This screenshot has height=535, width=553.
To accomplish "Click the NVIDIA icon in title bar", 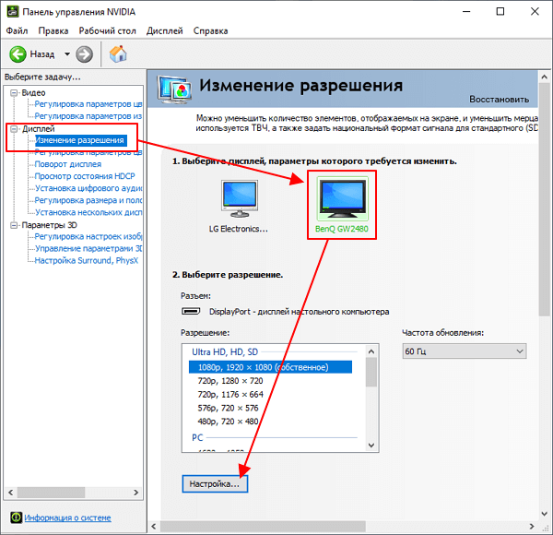I will (13, 12).
